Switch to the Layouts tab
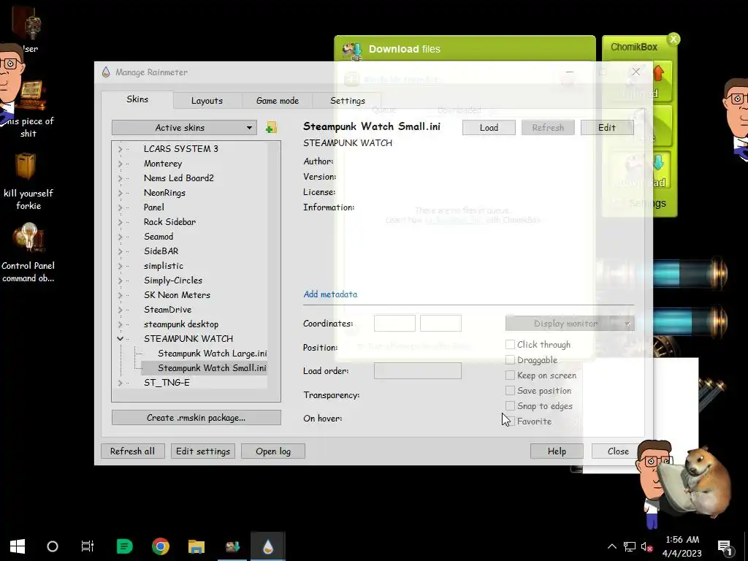This screenshot has height=561, width=748. (x=207, y=101)
